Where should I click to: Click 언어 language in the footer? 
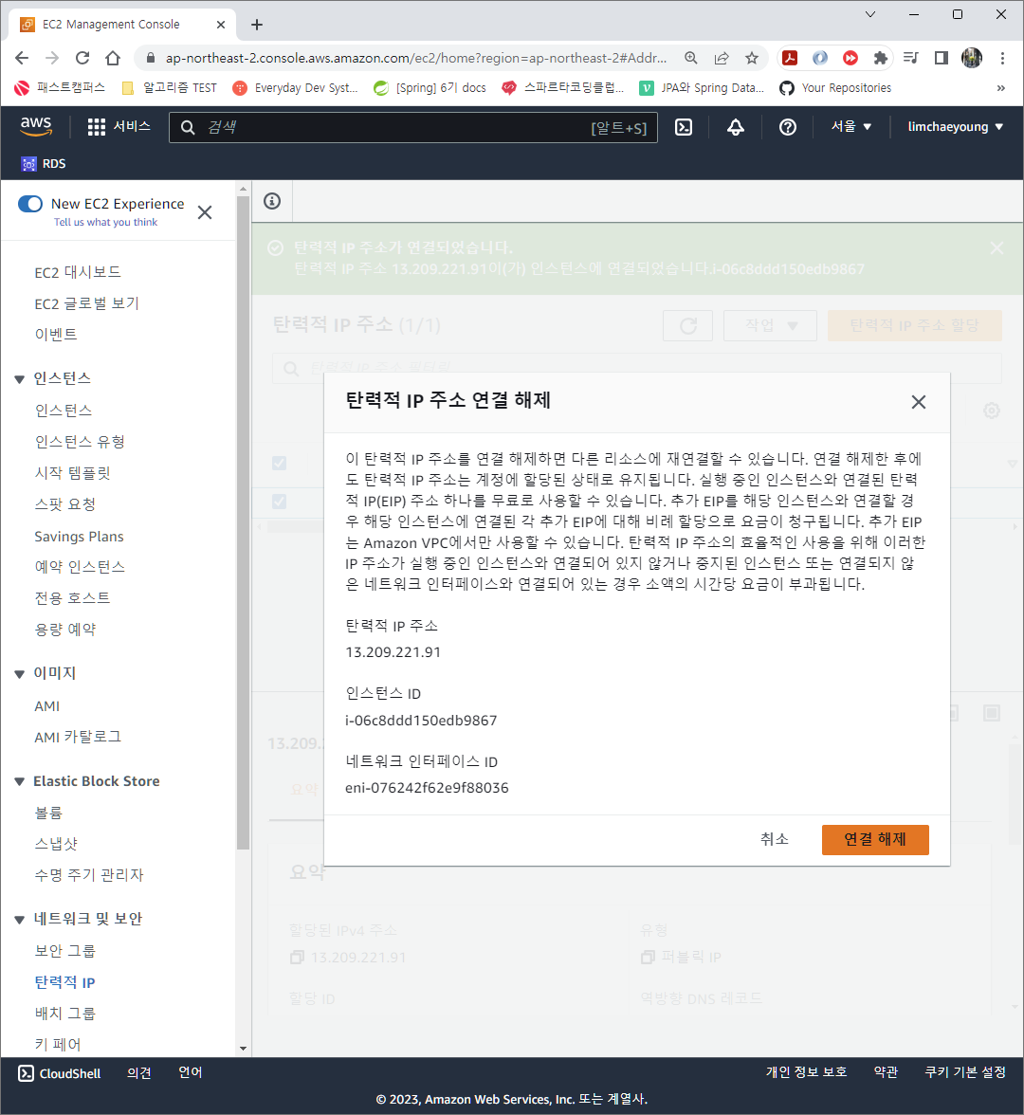point(190,1072)
